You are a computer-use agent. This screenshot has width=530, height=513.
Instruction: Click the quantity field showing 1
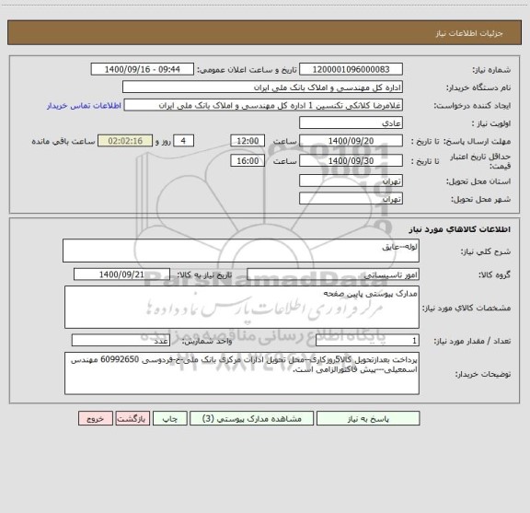click(x=367, y=341)
